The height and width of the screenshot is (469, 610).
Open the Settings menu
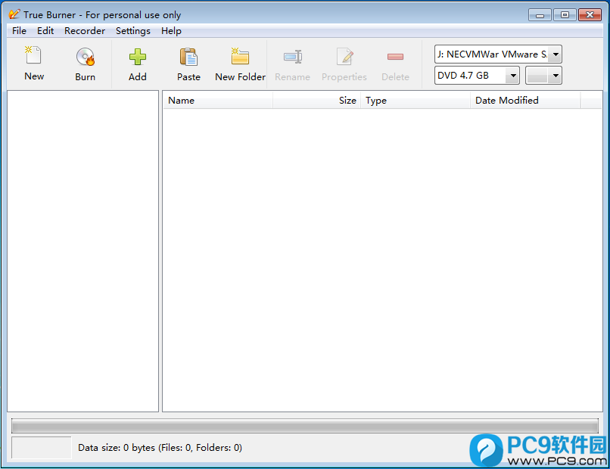(132, 31)
